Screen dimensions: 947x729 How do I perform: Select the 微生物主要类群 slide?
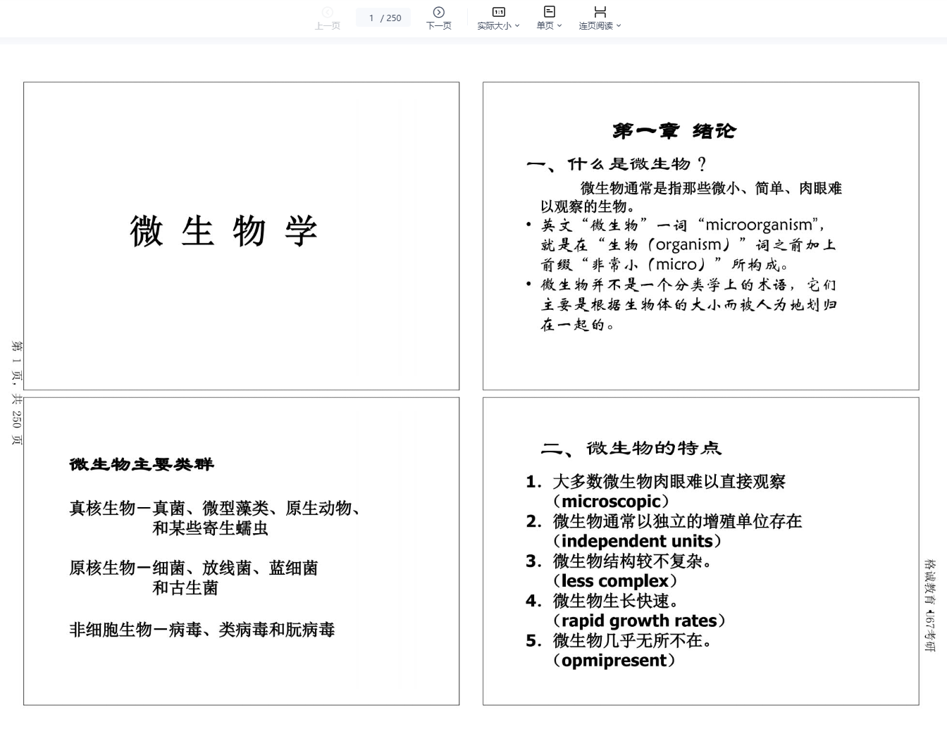pyautogui.click(x=241, y=551)
